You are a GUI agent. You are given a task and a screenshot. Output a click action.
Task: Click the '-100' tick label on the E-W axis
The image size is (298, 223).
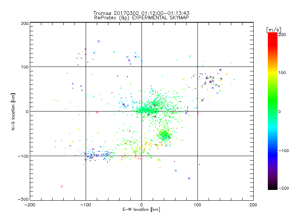click(x=86, y=205)
